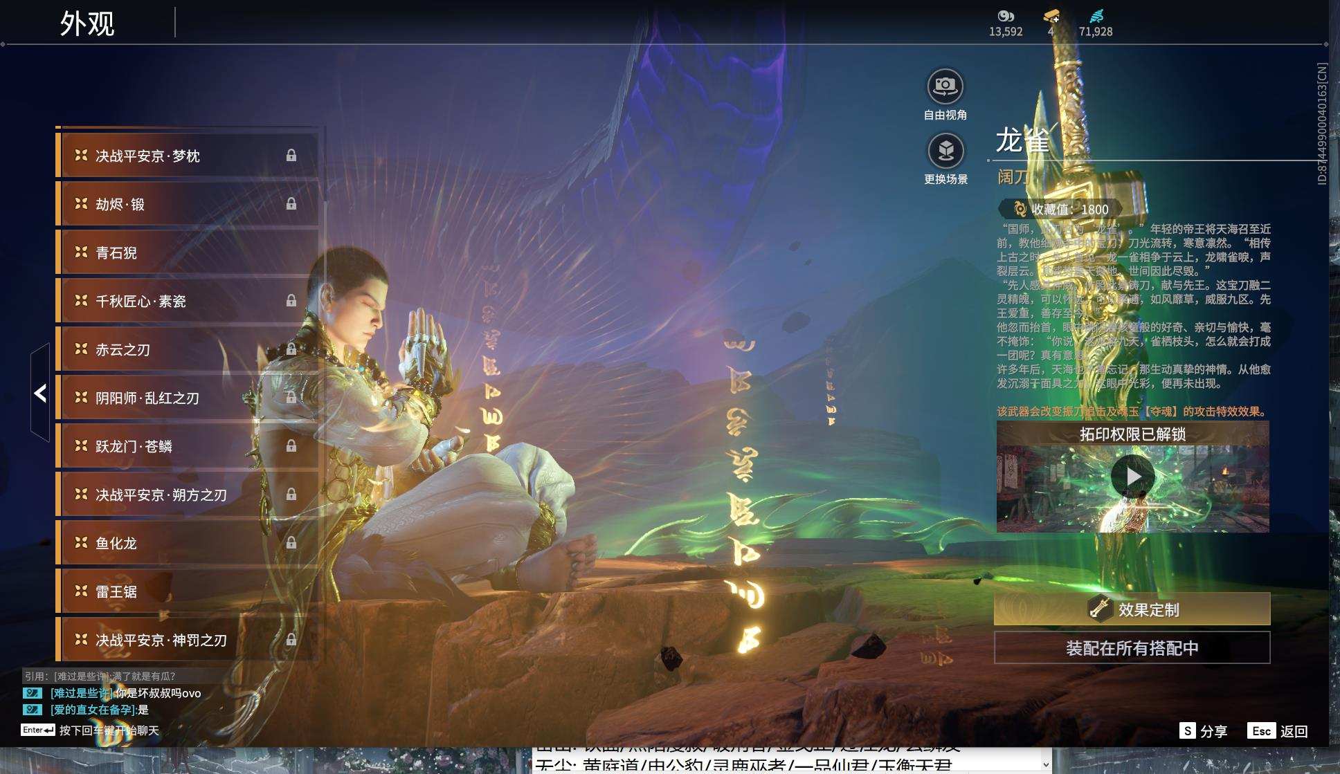Click the blue feather currency icon showing 71,928

click(x=1096, y=16)
